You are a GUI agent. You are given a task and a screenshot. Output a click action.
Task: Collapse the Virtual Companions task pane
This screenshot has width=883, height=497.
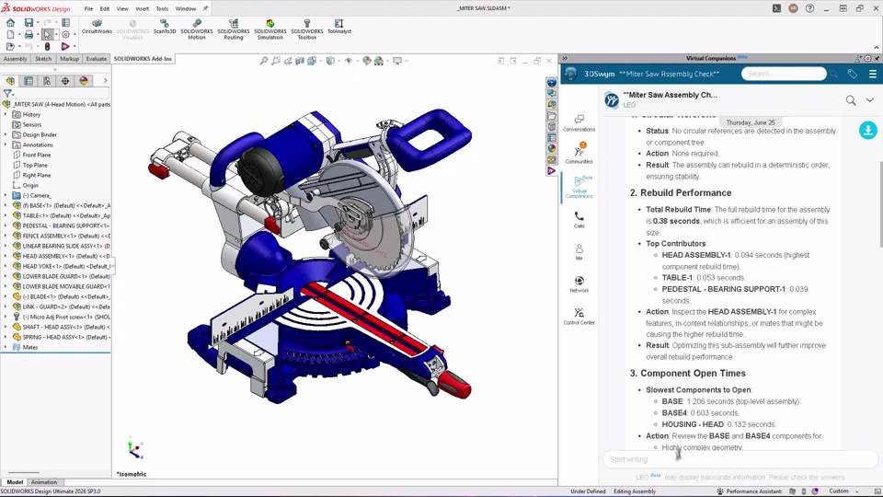coord(565,59)
